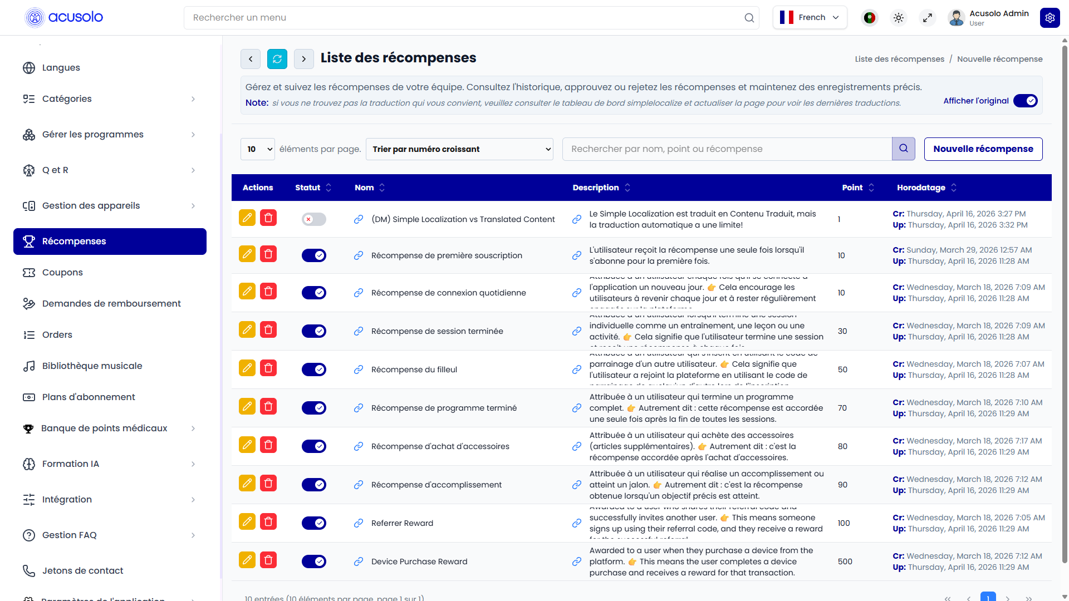
Task: Open the blue settings gear icon
Action: click(1050, 18)
